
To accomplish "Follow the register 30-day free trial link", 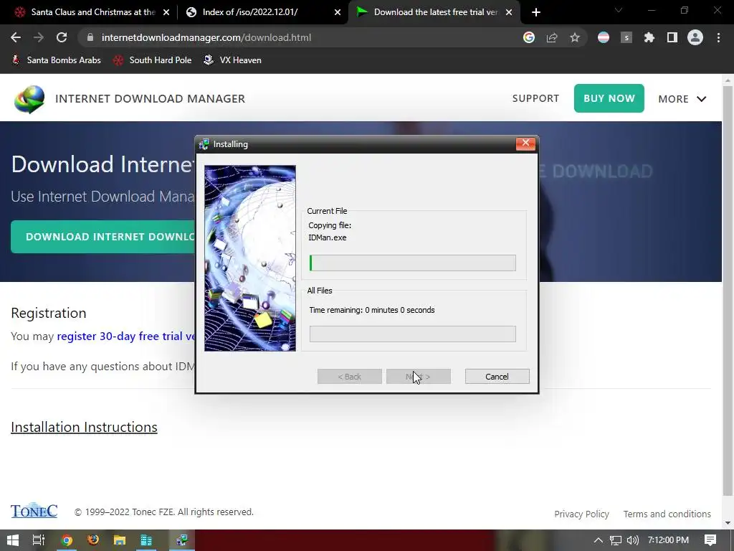I will [126, 336].
